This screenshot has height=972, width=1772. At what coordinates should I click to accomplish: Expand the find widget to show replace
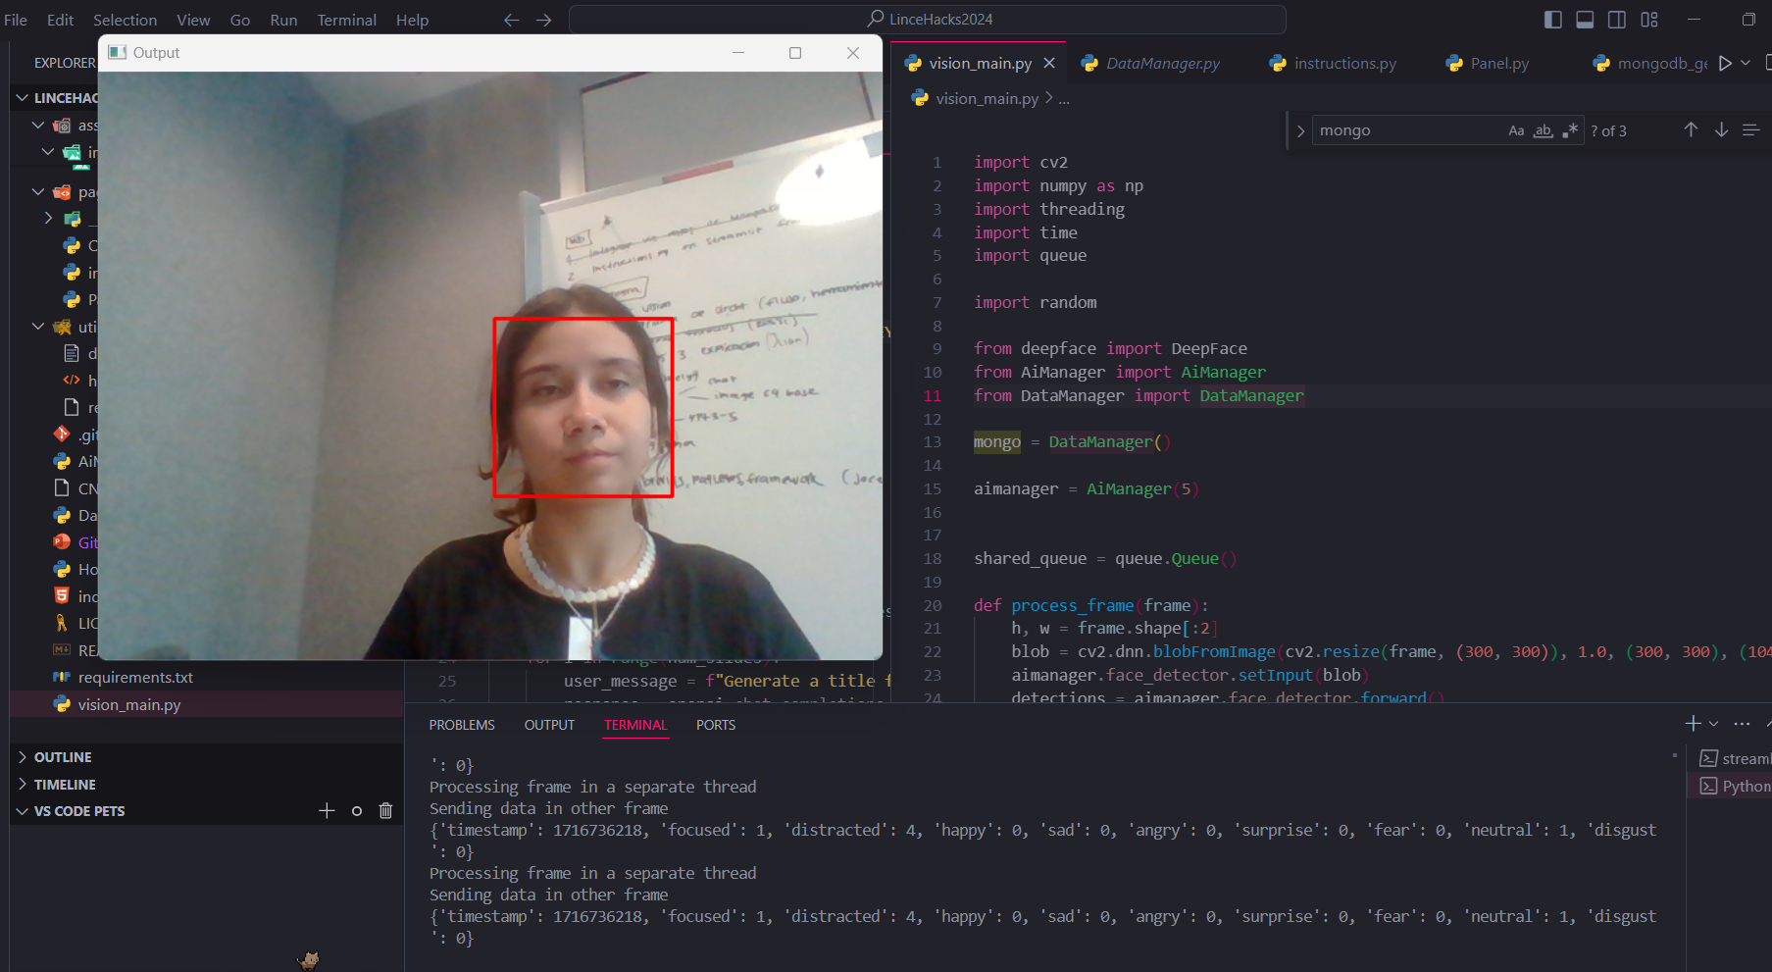pyautogui.click(x=1300, y=129)
